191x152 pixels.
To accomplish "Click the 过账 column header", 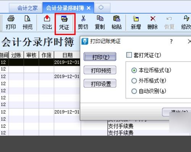I will point(16,55).
